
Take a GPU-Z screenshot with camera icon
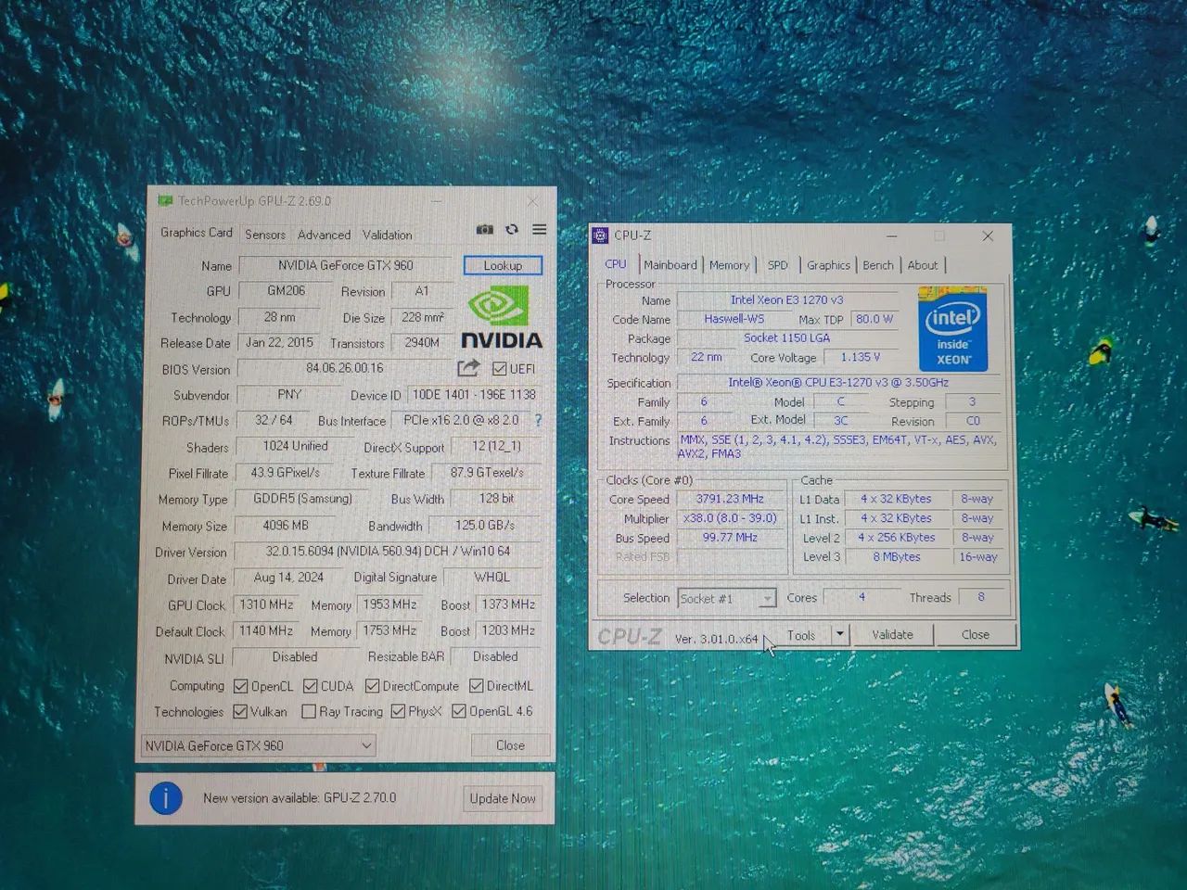[x=484, y=229]
